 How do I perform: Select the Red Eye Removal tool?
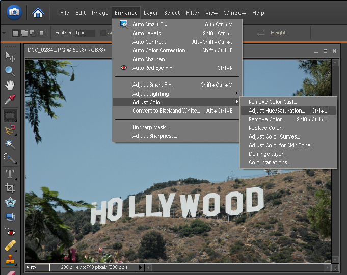pyautogui.click(x=10, y=231)
